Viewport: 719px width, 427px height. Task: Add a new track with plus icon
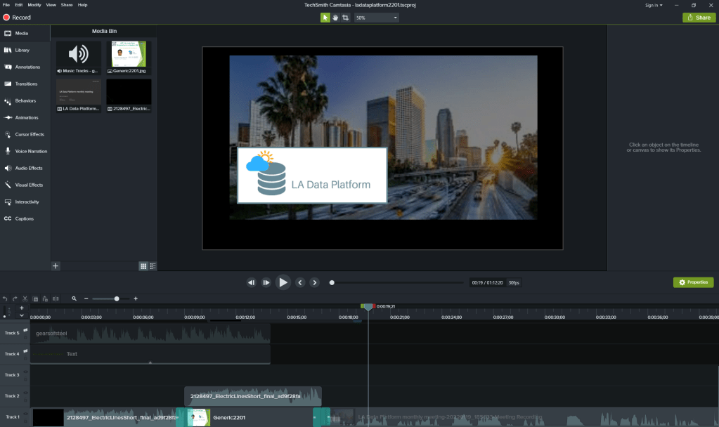click(x=22, y=308)
